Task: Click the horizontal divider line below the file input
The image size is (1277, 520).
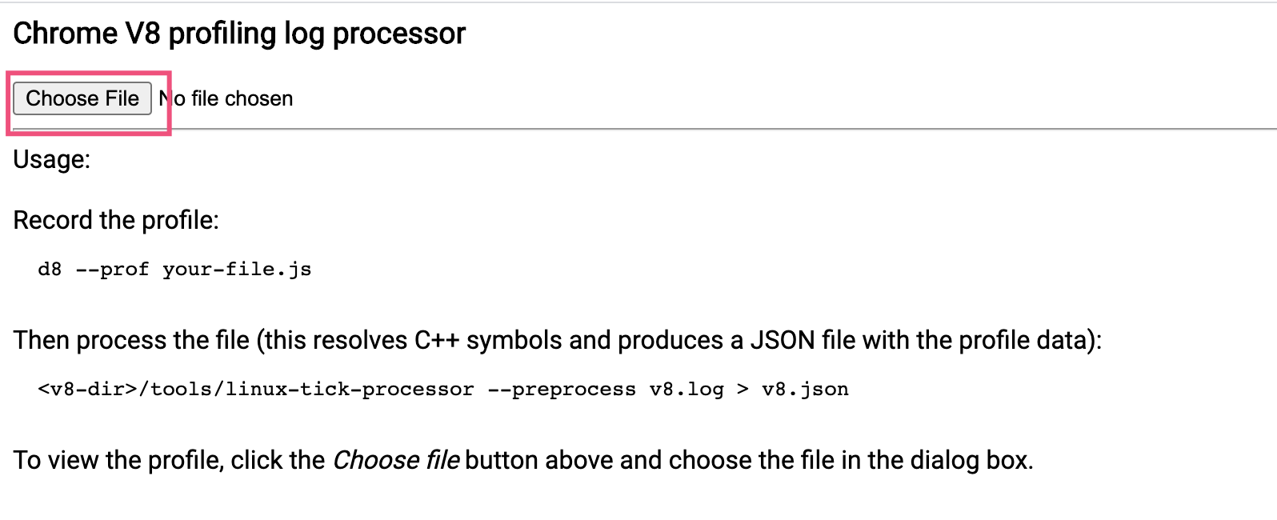Action: click(645, 129)
